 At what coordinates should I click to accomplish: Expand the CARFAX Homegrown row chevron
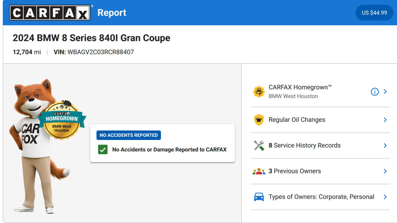tap(385, 92)
